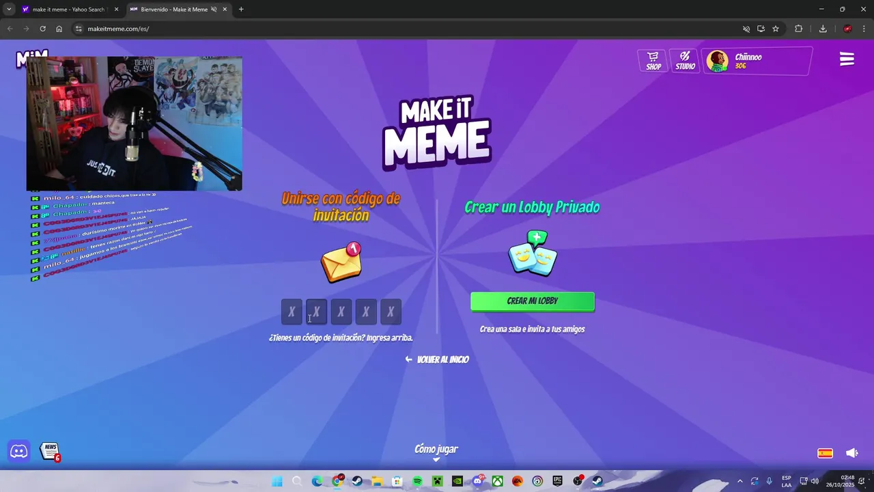
Task: Bookmark this page with the star
Action: (776, 29)
